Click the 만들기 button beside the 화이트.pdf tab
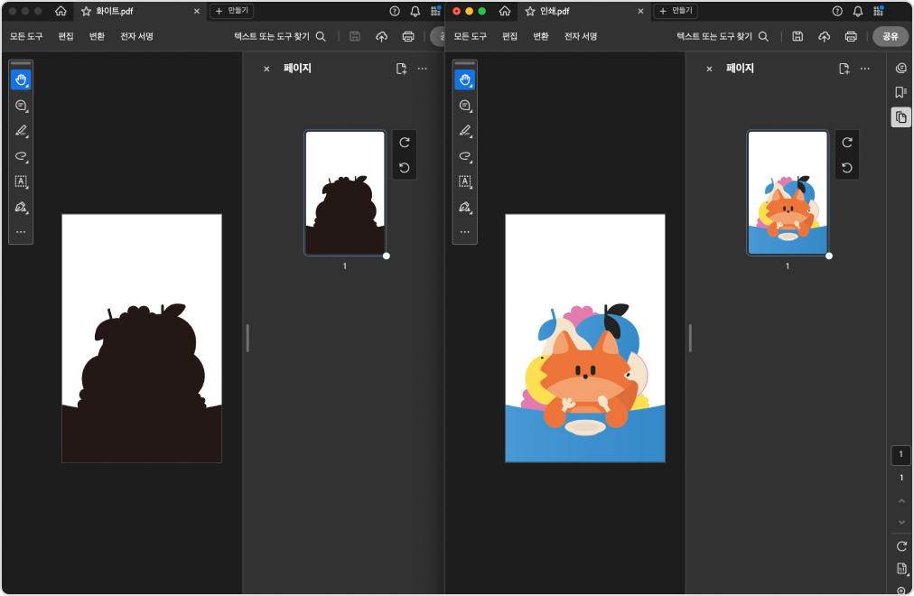The image size is (914, 596). (x=232, y=11)
